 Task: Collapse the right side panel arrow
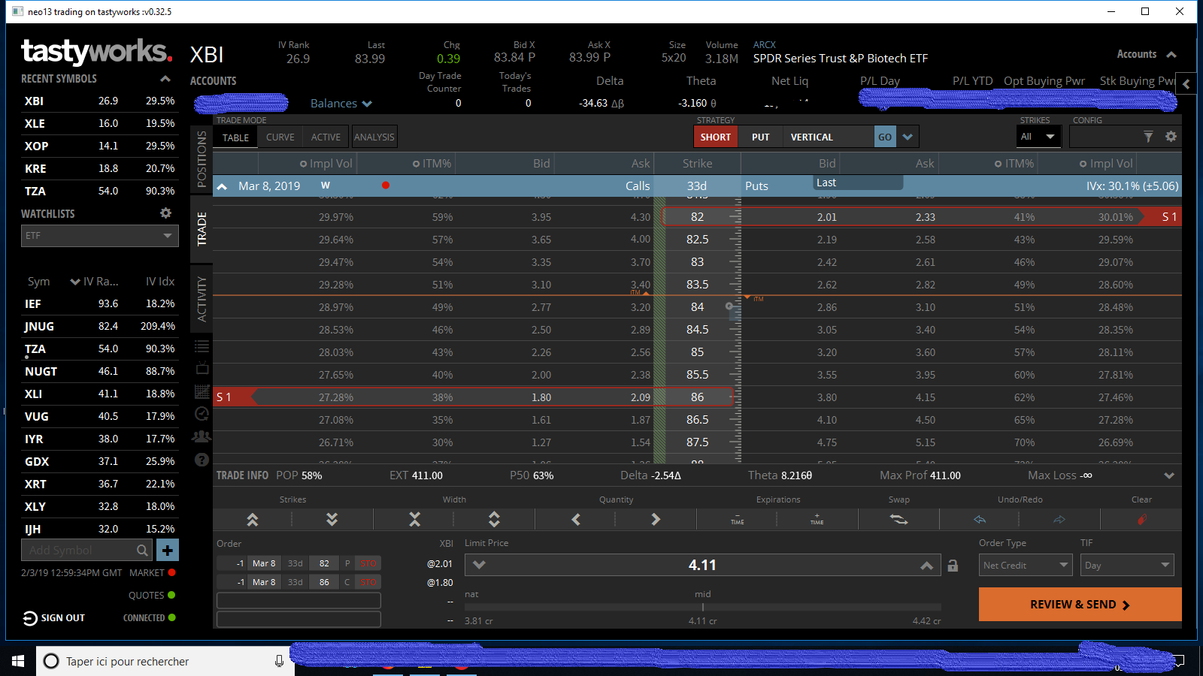1186,83
